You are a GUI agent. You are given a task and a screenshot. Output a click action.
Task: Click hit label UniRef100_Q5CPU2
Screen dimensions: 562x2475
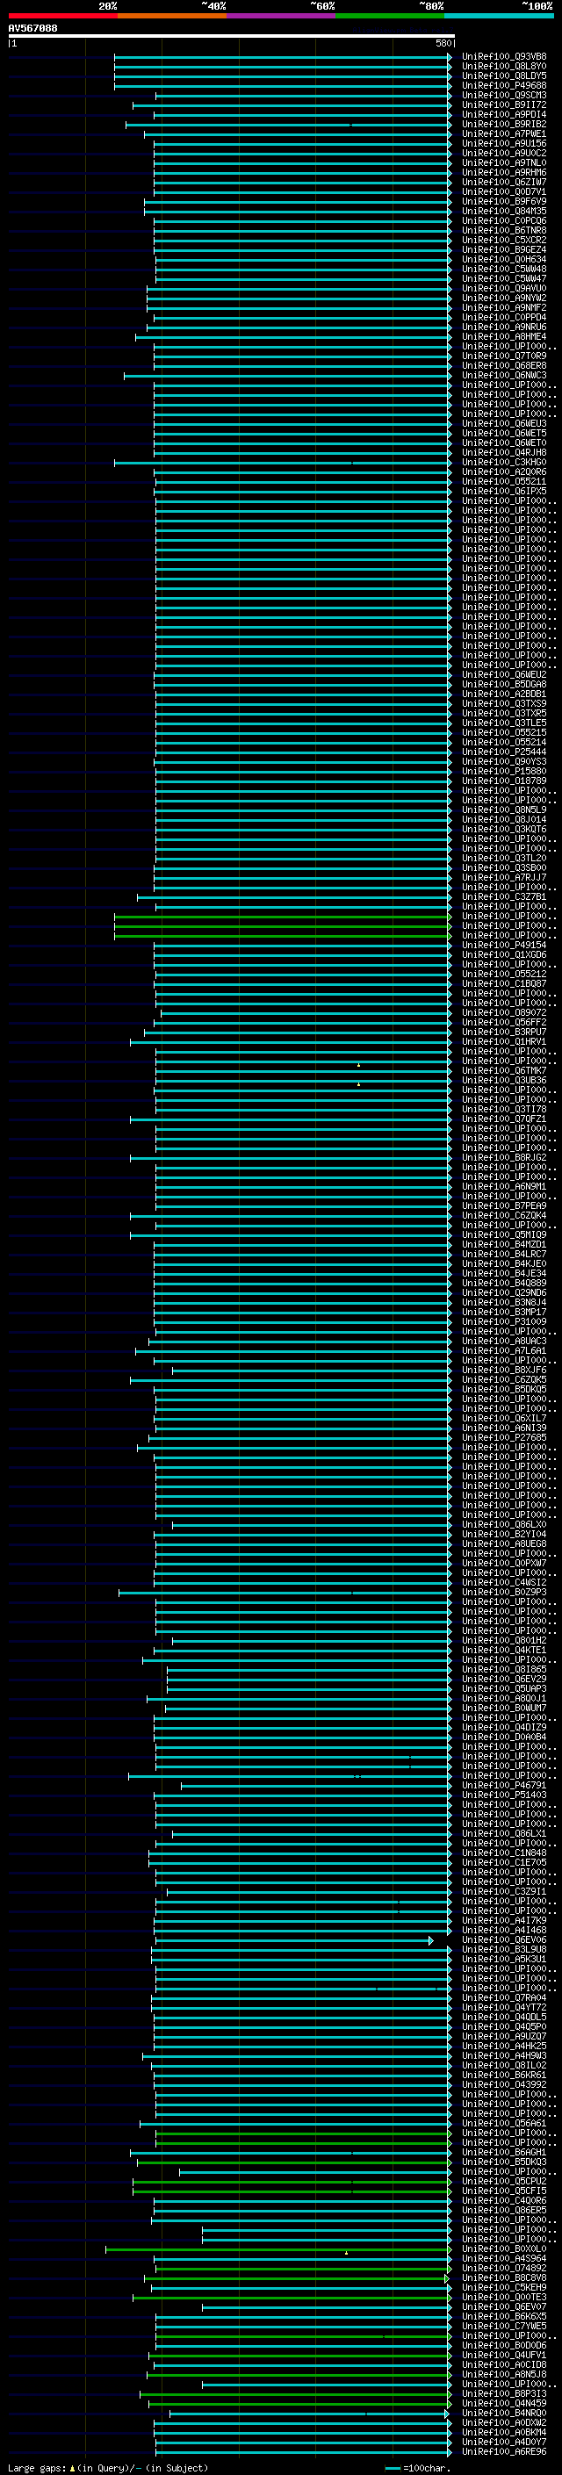coord(504,2181)
